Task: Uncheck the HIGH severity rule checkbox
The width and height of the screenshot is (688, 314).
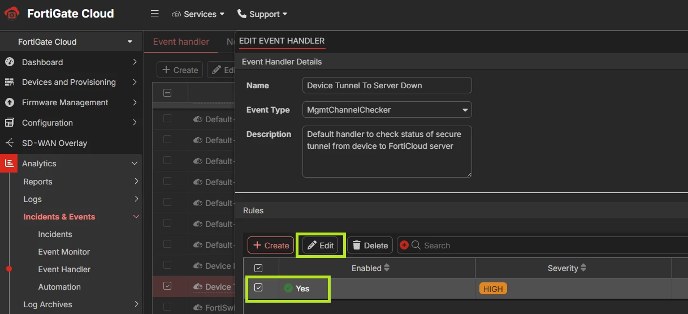Action: (x=258, y=288)
